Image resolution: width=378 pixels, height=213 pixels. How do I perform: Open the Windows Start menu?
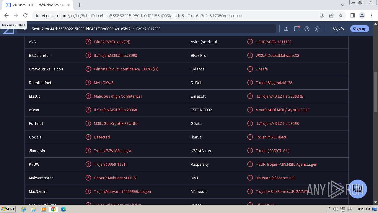point(8,209)
